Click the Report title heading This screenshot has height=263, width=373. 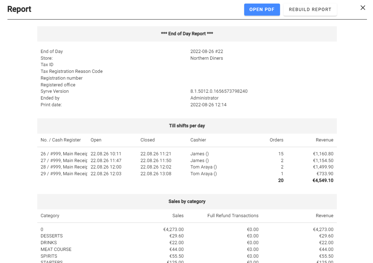19,9
